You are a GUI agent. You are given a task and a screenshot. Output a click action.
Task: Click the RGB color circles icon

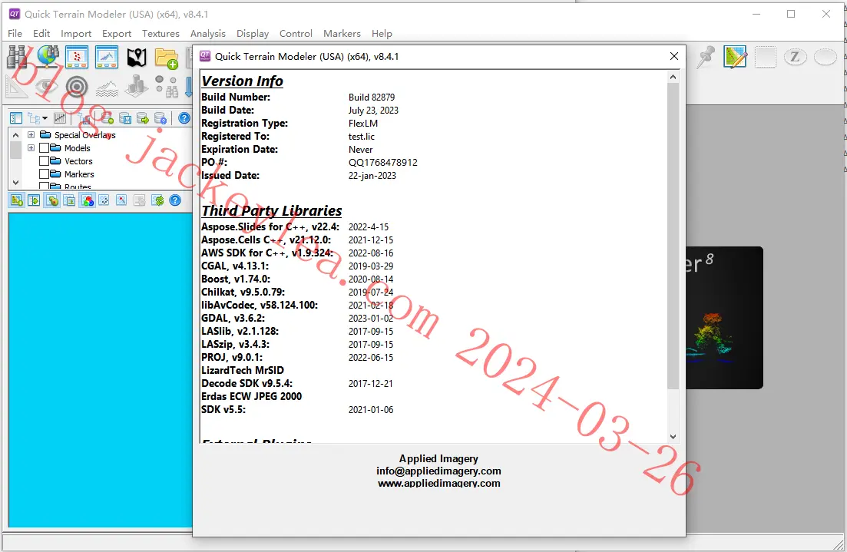[x=87, y=200]
